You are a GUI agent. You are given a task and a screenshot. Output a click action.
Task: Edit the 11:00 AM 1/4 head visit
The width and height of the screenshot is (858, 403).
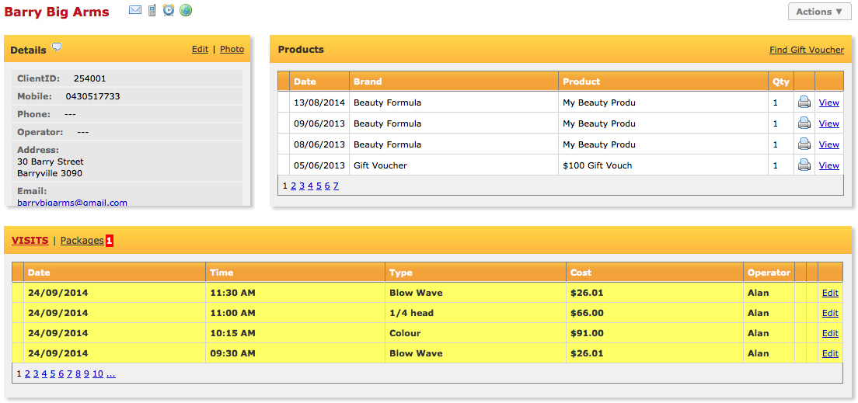click(x=830, y=313)
